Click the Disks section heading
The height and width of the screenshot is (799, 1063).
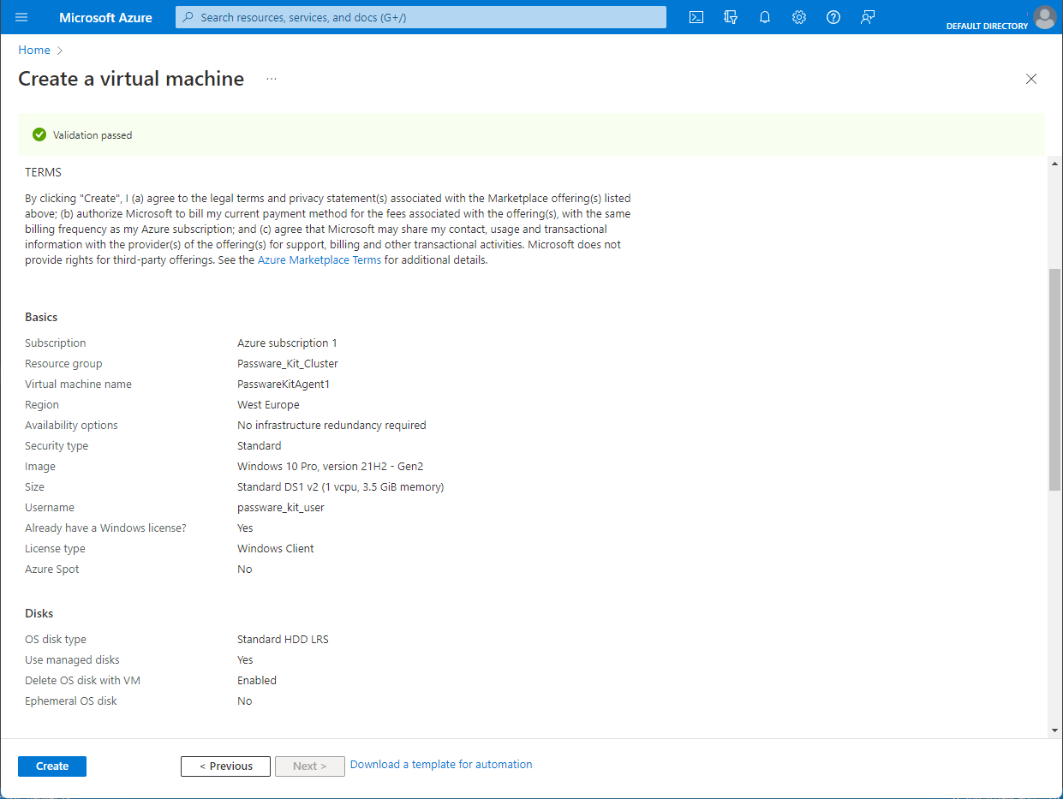(39, 613)
